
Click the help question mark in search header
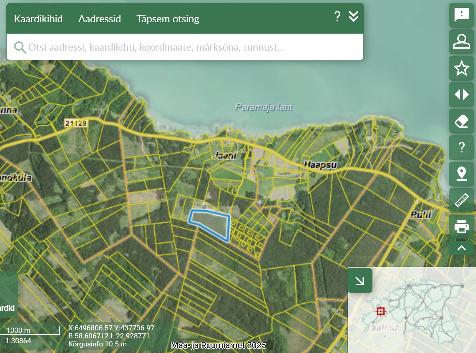[337, 17]
